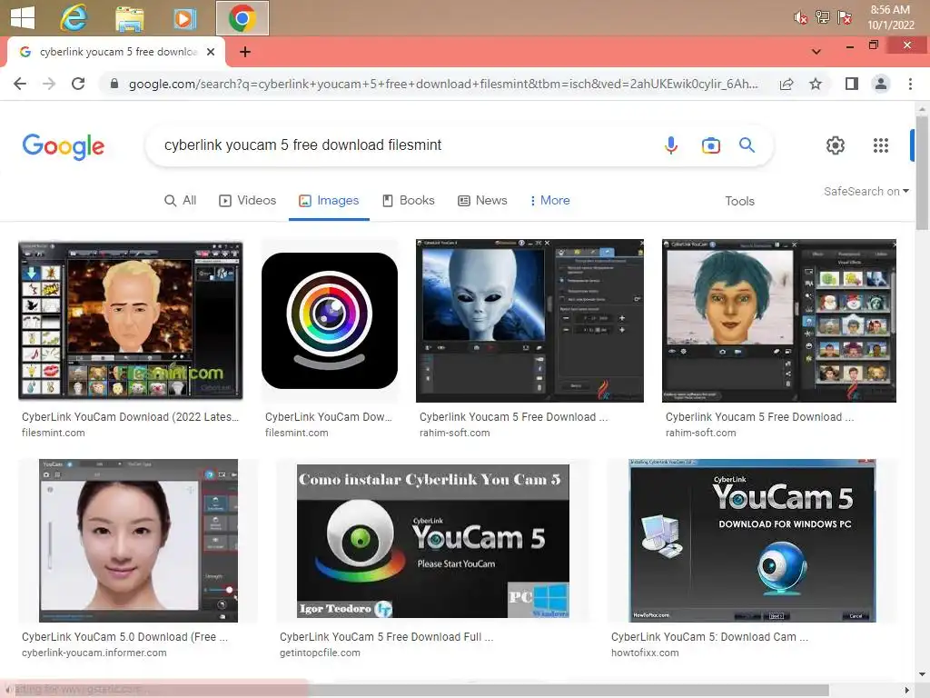Bookmark this page with the star icon
The height and width of the screenshot is (698, 930).
tap(816, 84)
